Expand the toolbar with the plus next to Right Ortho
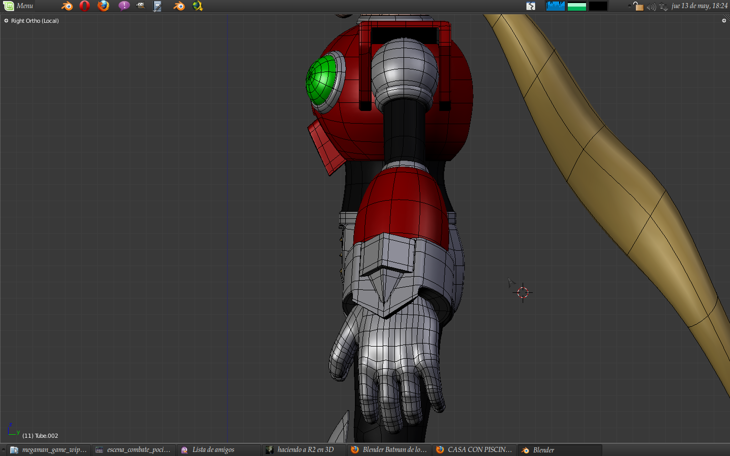730x456 pixels. coord(6,21)
